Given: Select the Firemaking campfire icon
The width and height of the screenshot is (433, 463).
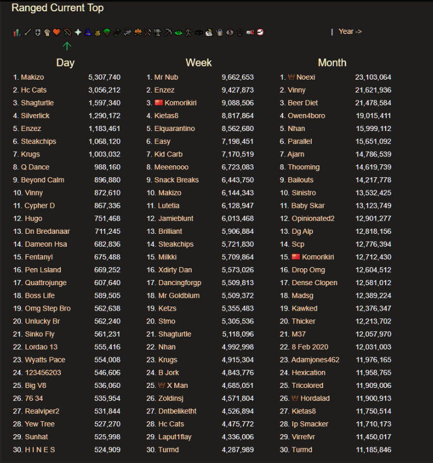Looking at the screenshot, I should click(x=138, y=33).
